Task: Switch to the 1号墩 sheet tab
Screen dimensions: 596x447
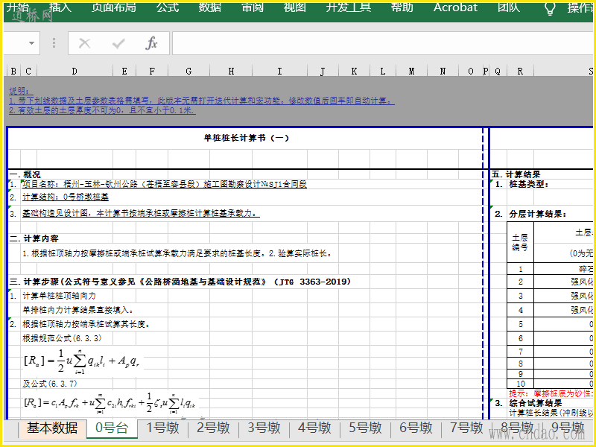Action: (x=162, y=428)
